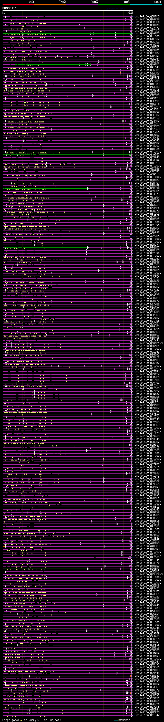Open the UniRef100_B9HRV2 hit

pyautogui.click(x=147, y=112)
